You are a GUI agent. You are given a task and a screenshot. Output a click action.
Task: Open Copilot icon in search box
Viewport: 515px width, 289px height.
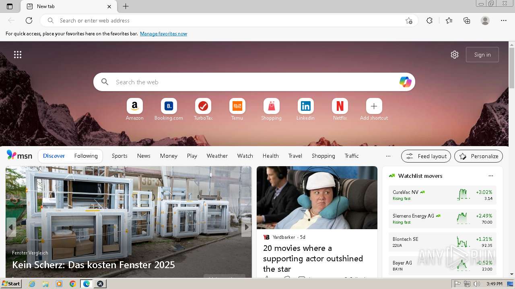pyautogui.click(x=405, y=82)
